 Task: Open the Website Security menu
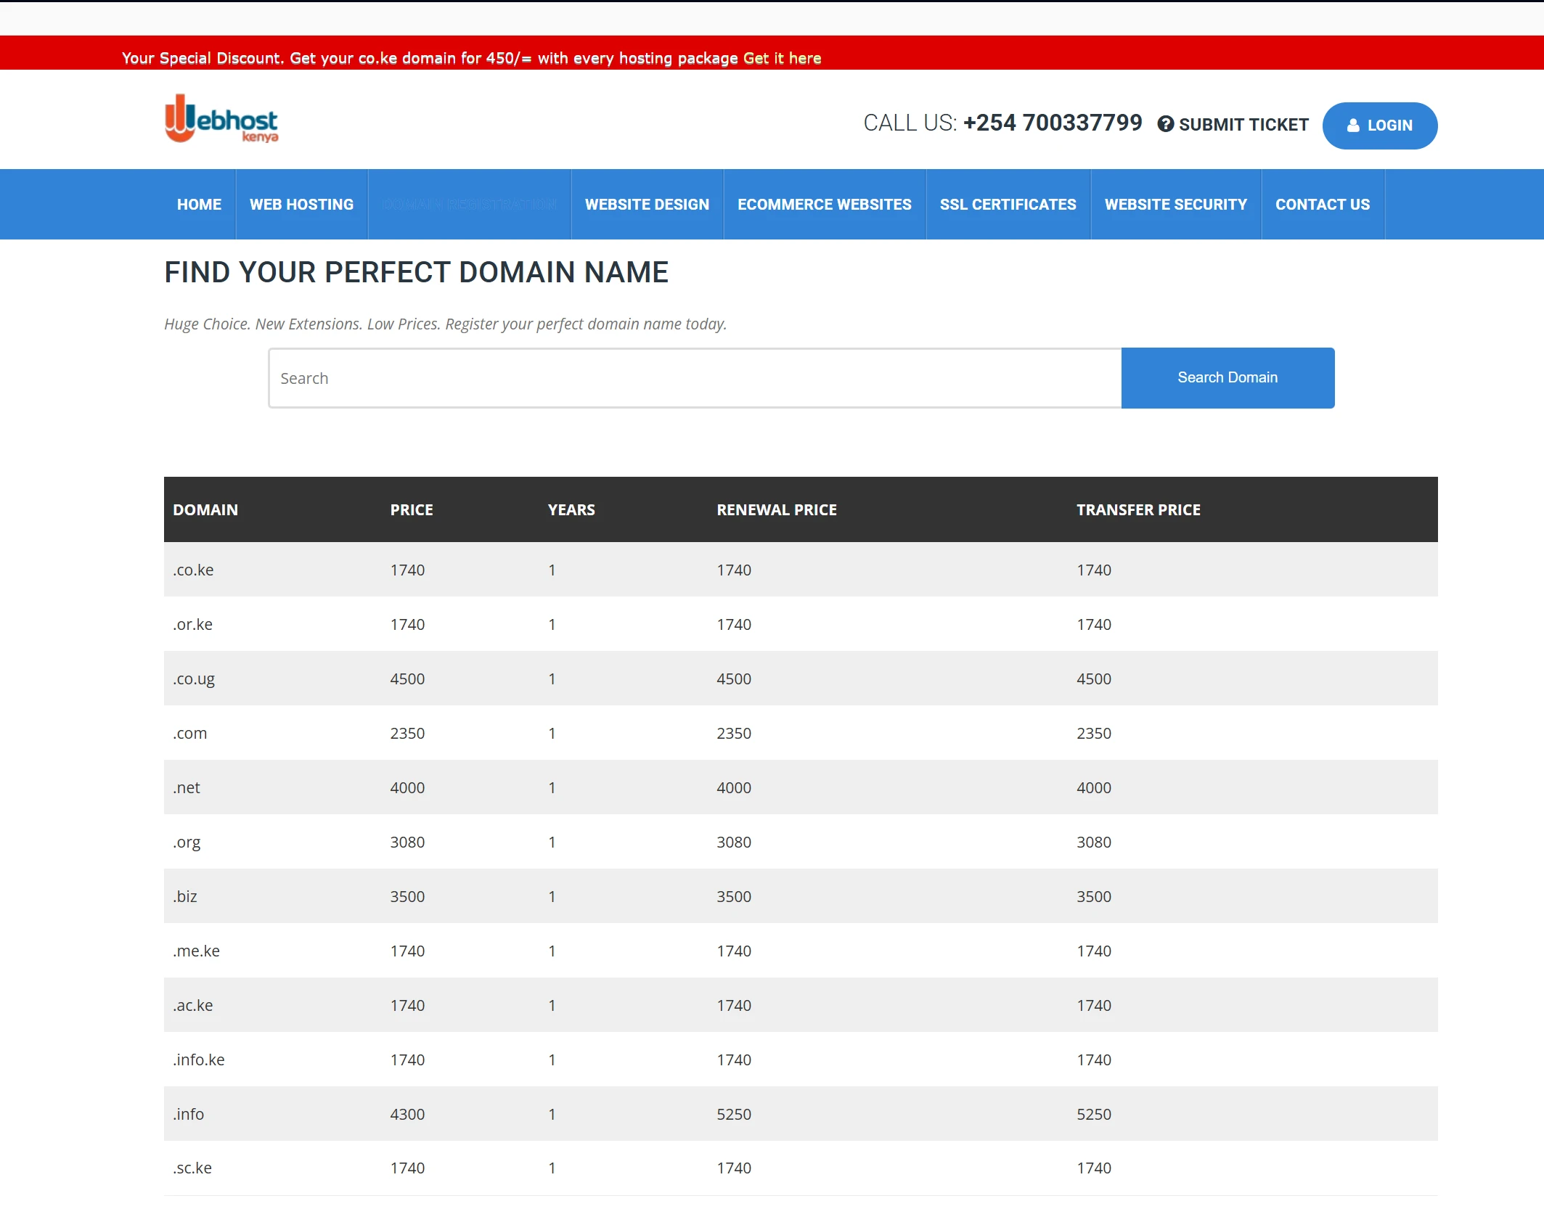1175,205
